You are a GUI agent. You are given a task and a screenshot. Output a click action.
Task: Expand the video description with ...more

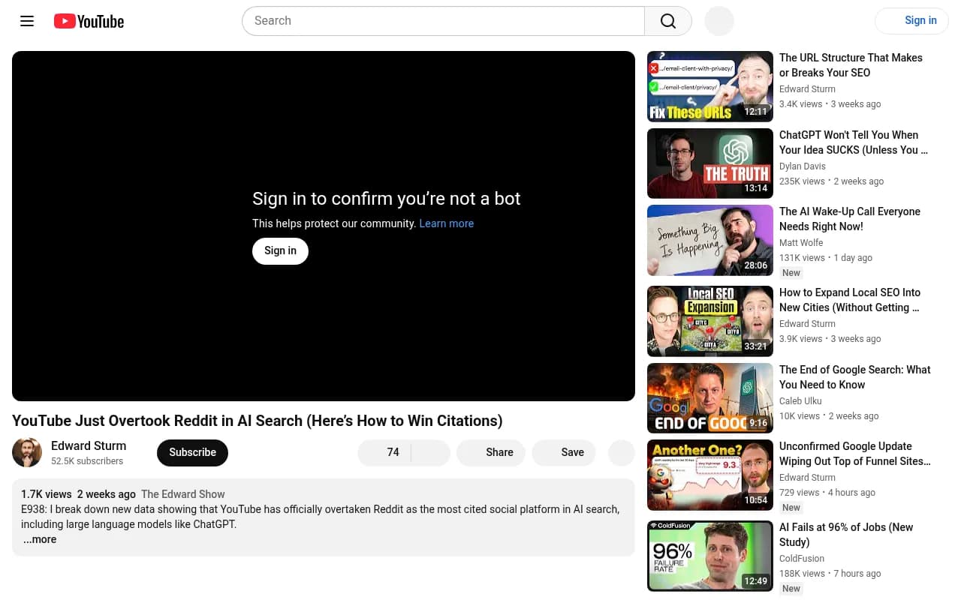click(x=40, y=539)
